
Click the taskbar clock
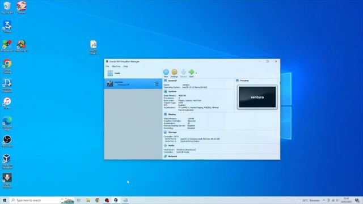pos(347,200)
